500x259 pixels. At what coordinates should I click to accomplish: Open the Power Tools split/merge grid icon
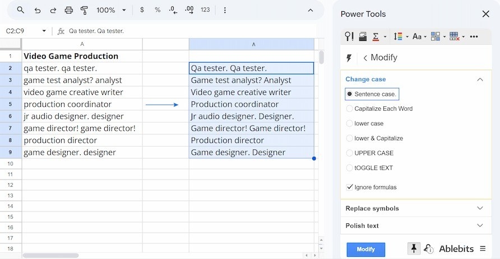pos(436,36)
